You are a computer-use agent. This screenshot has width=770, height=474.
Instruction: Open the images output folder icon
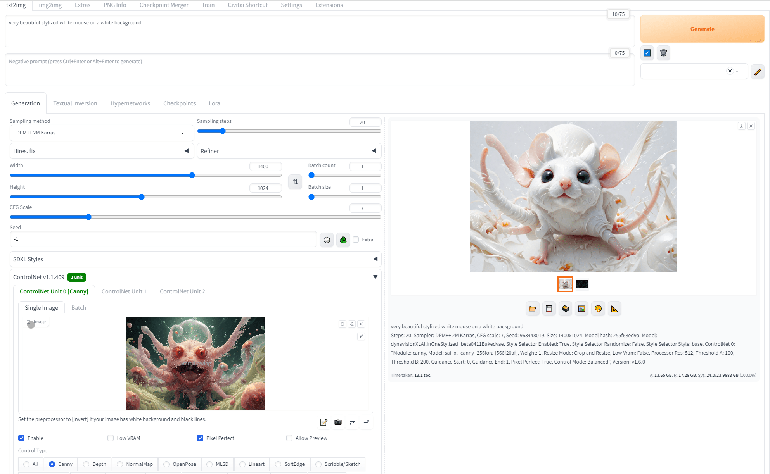tap(533, 309)
